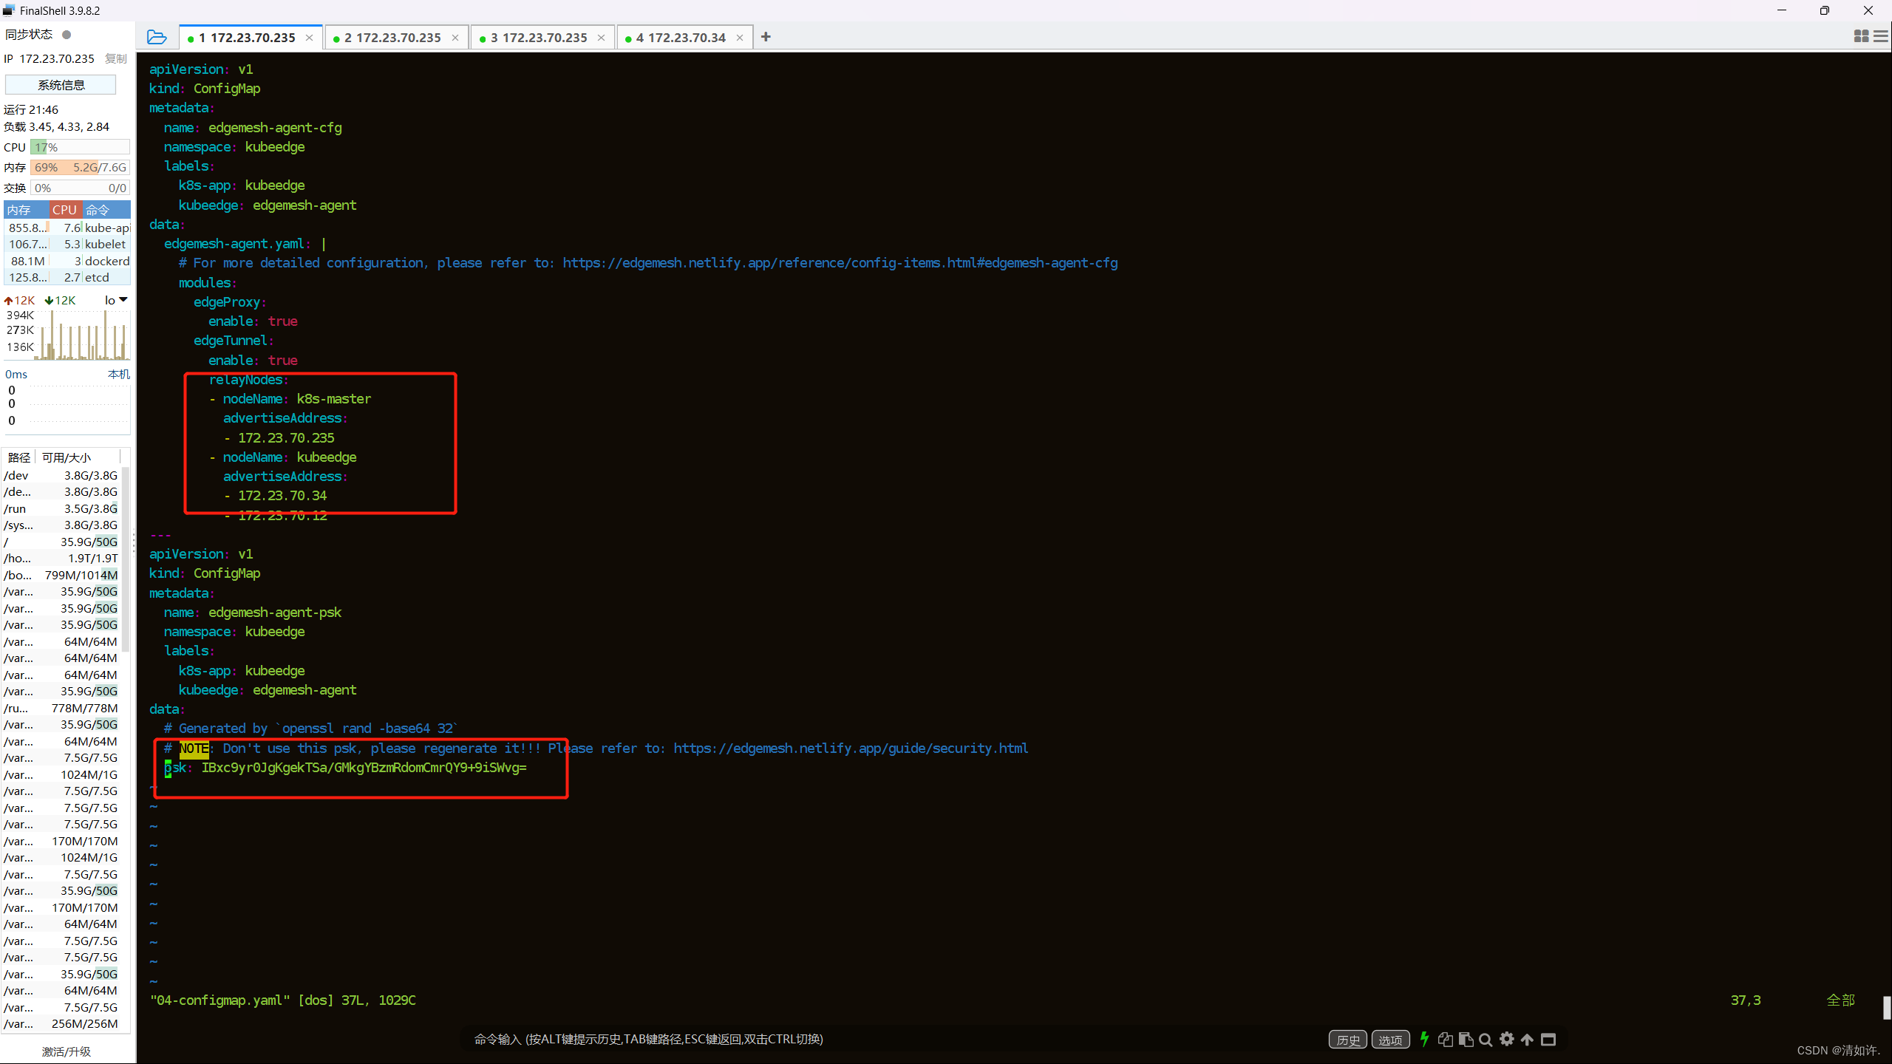Click the 系统信息 system info button
This screenshot has height=1064, width=1892.
tap(61, 85)
